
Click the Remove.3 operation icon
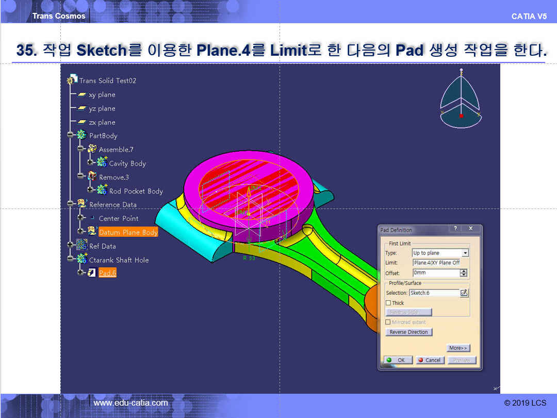pyautogui.click(x=92, y=177)
